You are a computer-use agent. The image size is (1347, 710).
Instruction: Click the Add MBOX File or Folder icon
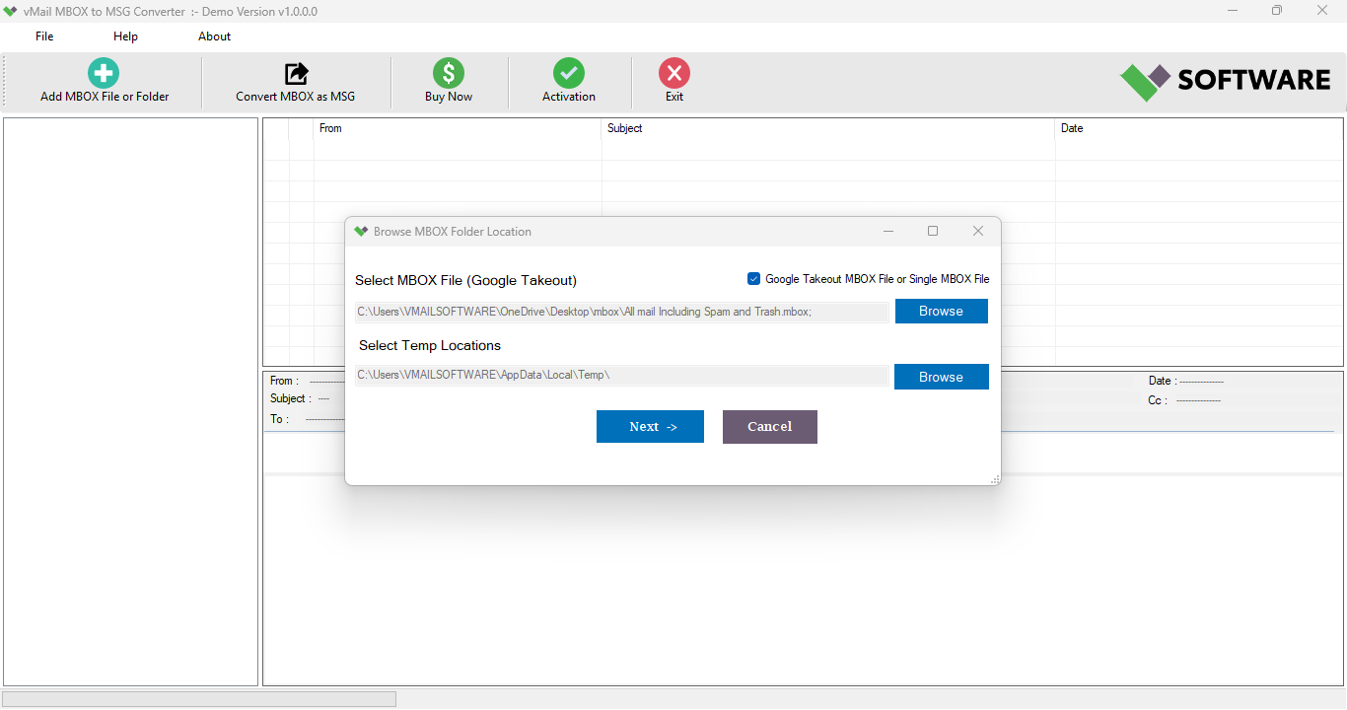(x=104, y=73)
